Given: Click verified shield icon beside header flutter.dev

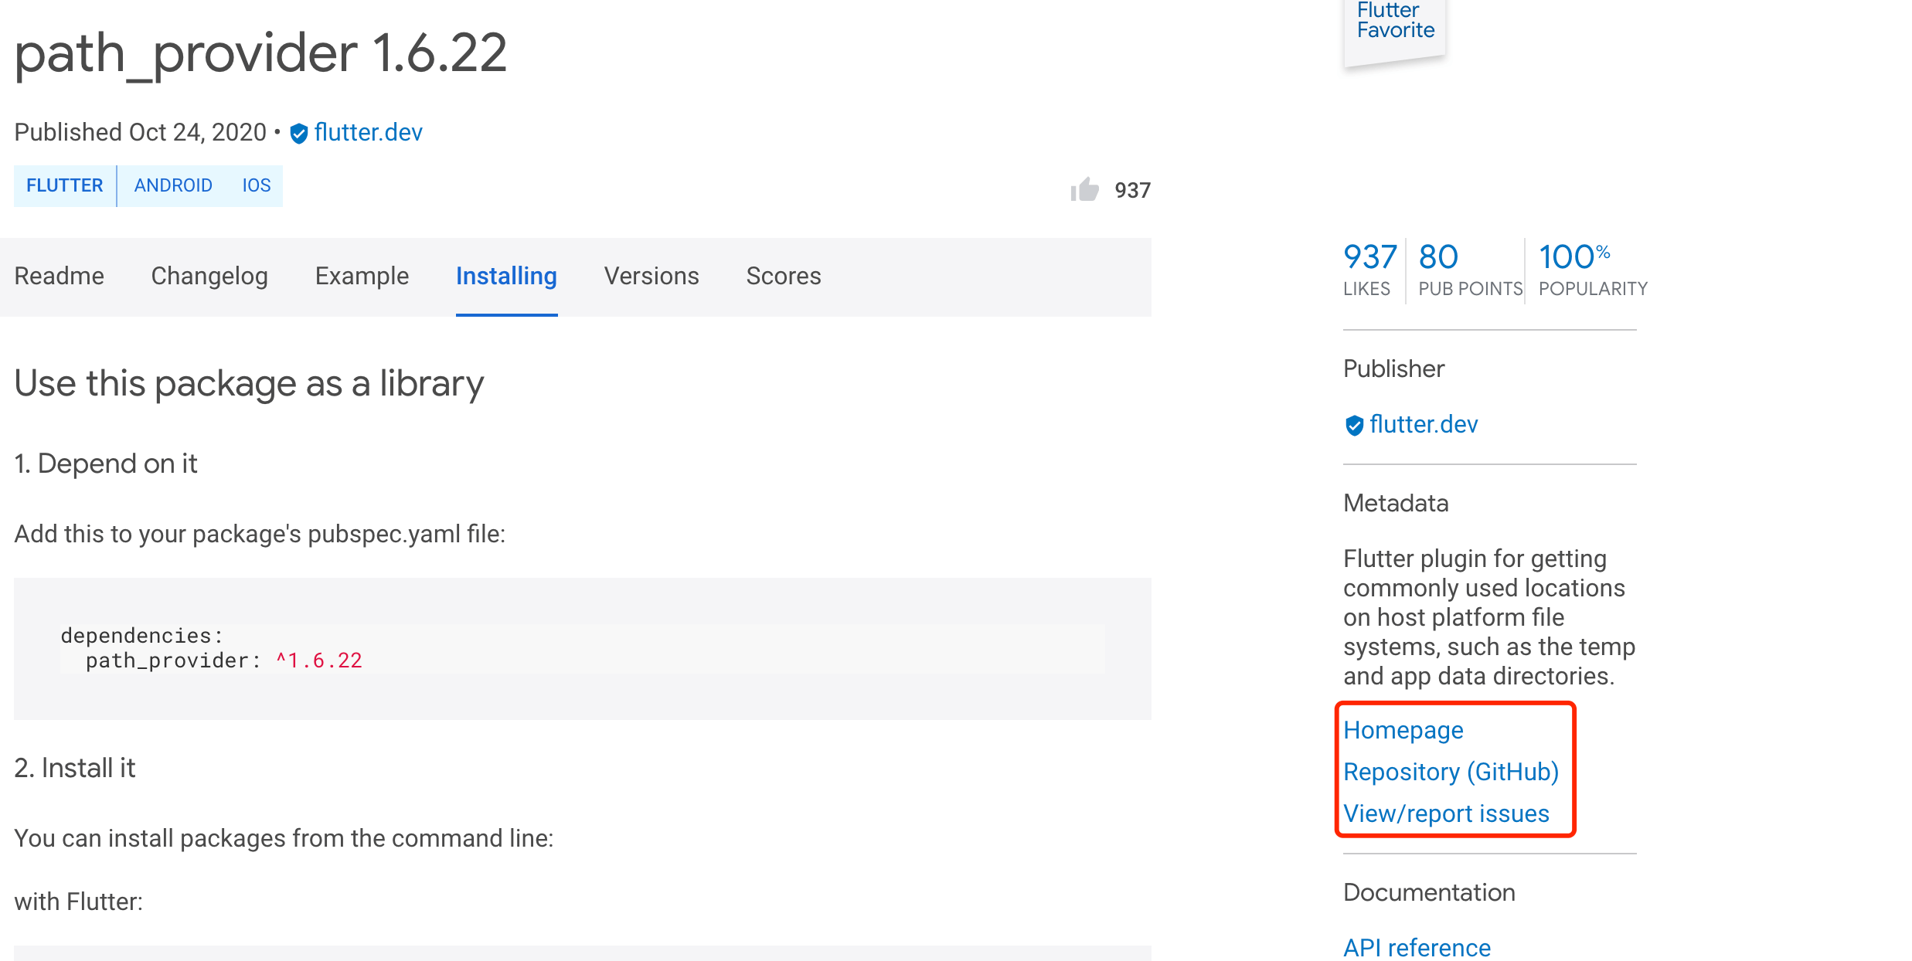Looking at the screenshot, I should (299, 134).
